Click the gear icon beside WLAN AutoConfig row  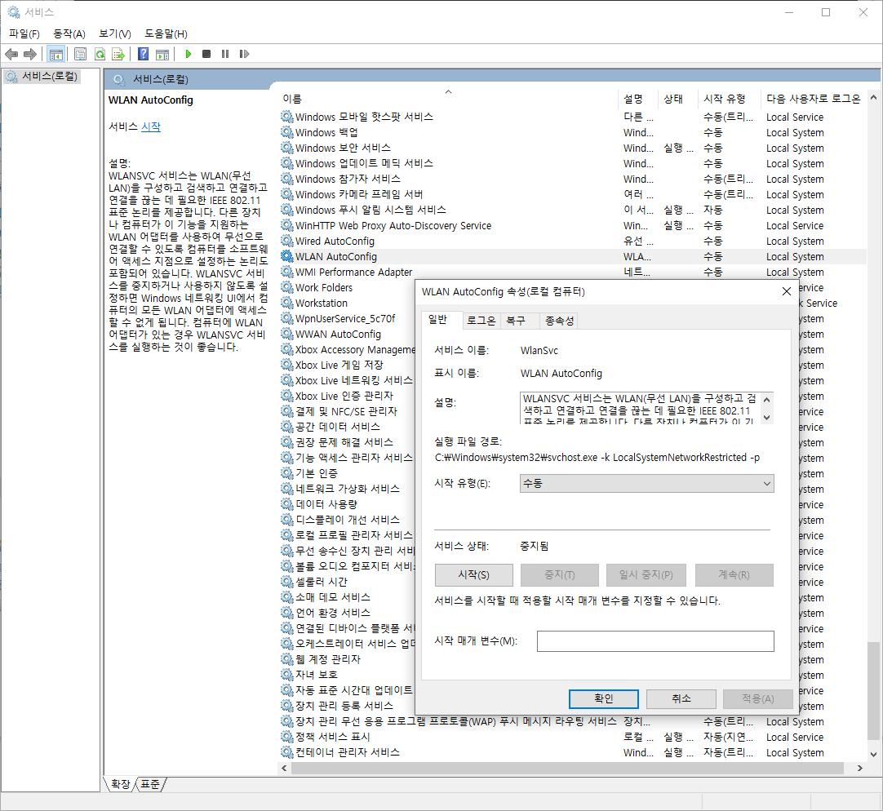click(x=287, y=256)
